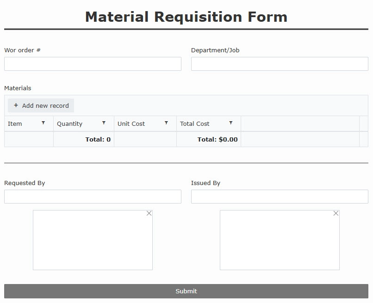The image size is (373, 303).
Task: Click the Total: $0.00 footer cell
Action: click(209, 139)
